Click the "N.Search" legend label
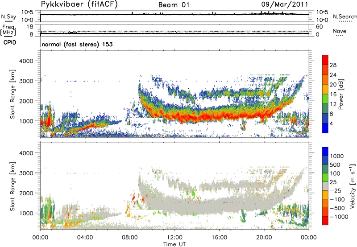Image resolution: width=357 pixels, height=247 pixels. 345,16
